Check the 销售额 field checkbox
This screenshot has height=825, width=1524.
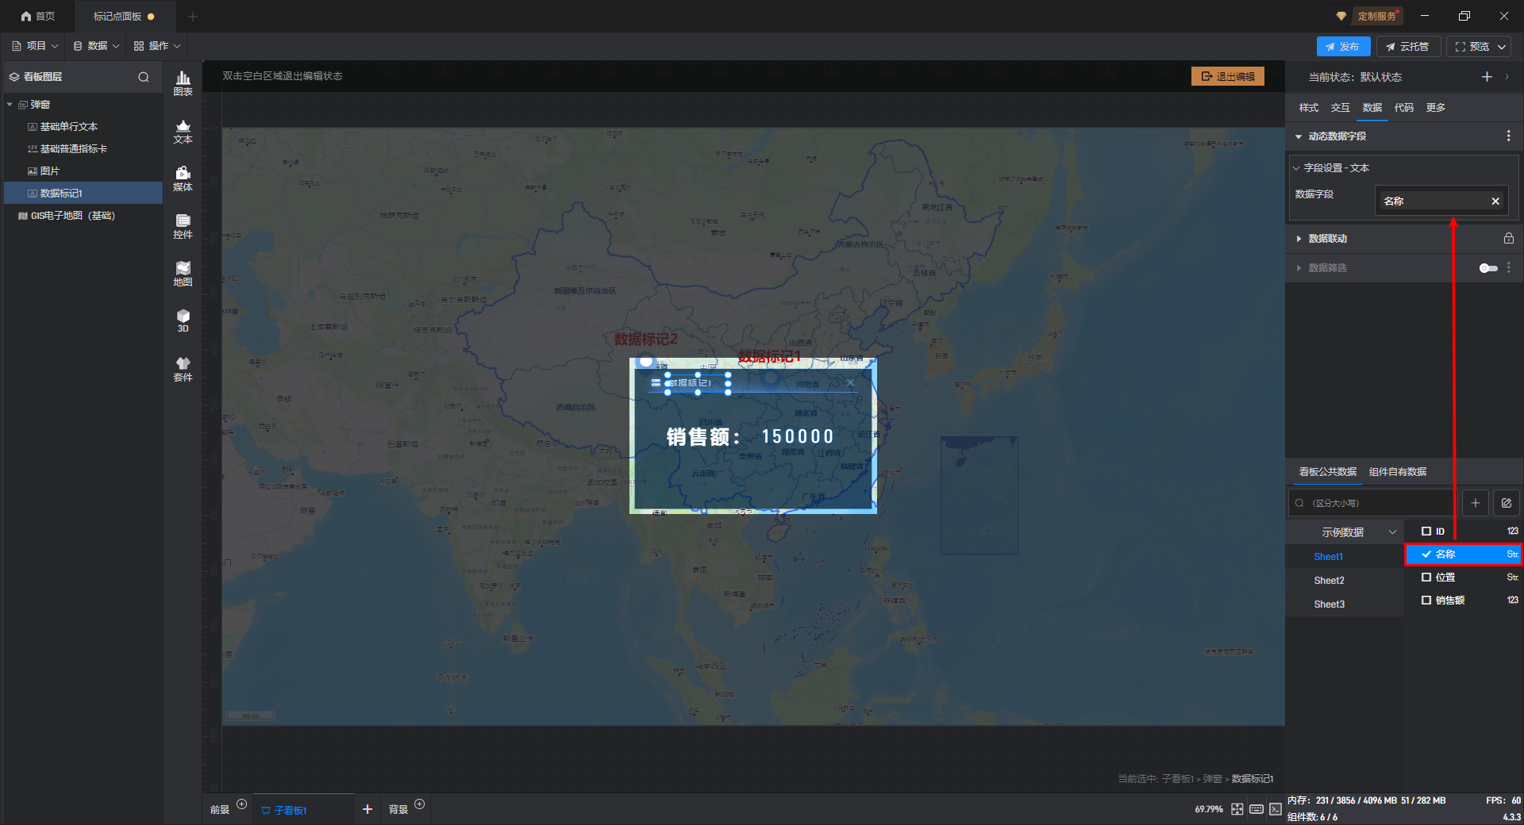(1426, 601)
